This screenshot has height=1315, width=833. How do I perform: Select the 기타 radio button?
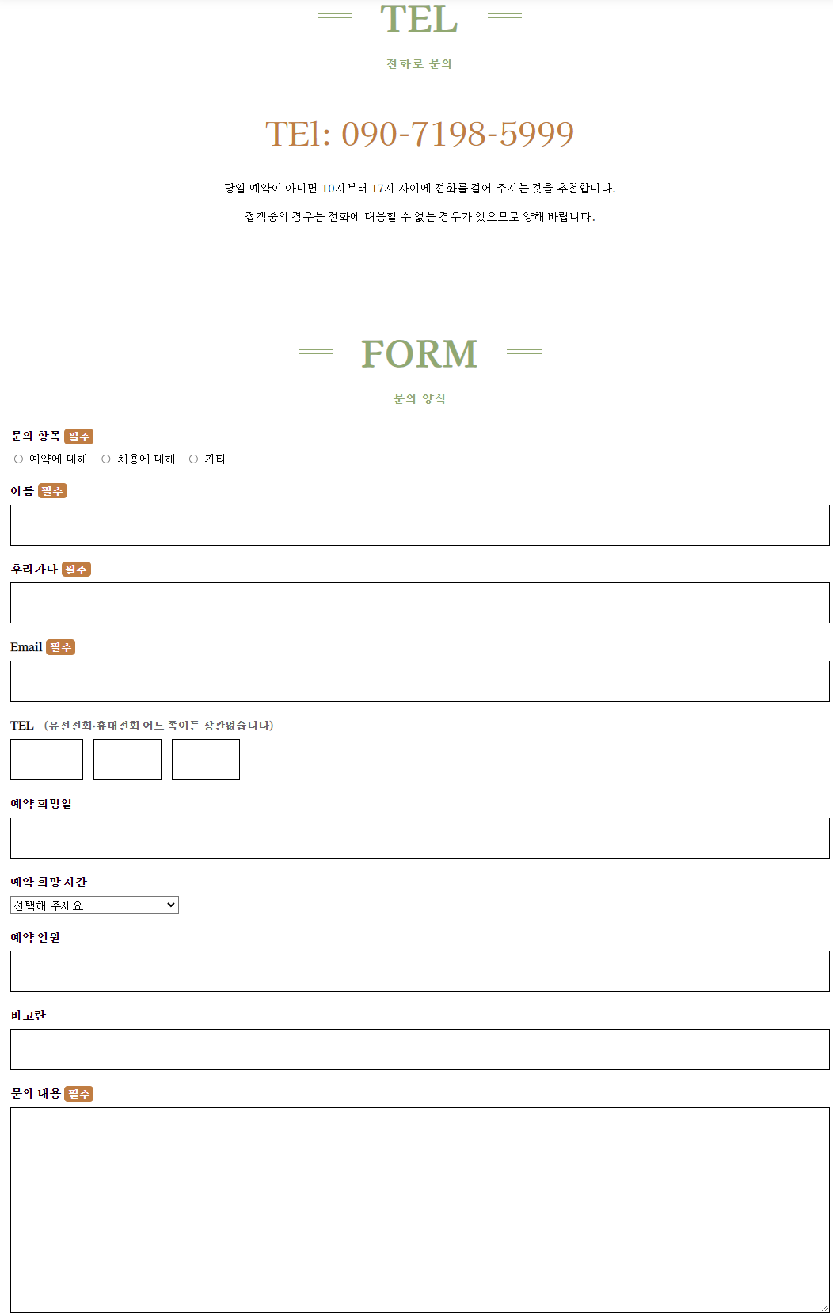click(x=192, y=459)
